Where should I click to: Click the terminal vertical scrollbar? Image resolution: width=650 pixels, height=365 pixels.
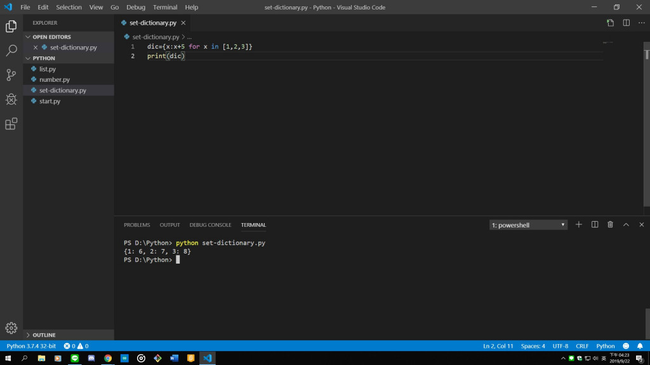647,324
